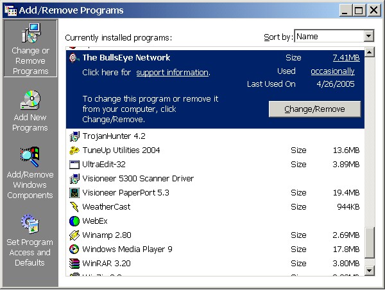This screenshot has height=290, width=385.
Task: Click the Winamp 2.80 icon
Action: click(x=74, y=235)
